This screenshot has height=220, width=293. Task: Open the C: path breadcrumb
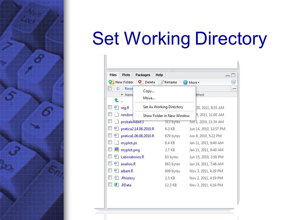pyautogui.click(x=118, y=89)
